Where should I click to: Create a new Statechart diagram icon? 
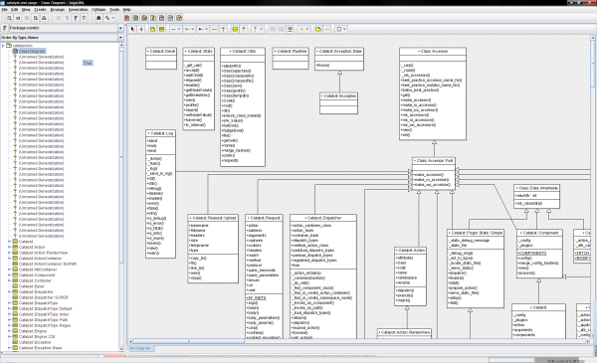tap(162, 18)
